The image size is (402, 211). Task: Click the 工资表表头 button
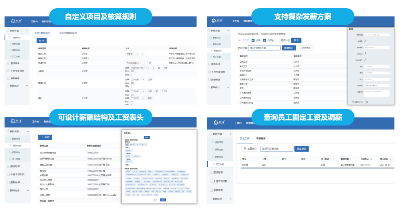click(305, 48)
